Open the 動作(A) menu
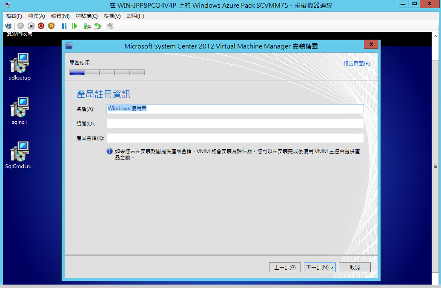The image size is (441, 288). tap(37, 16)
